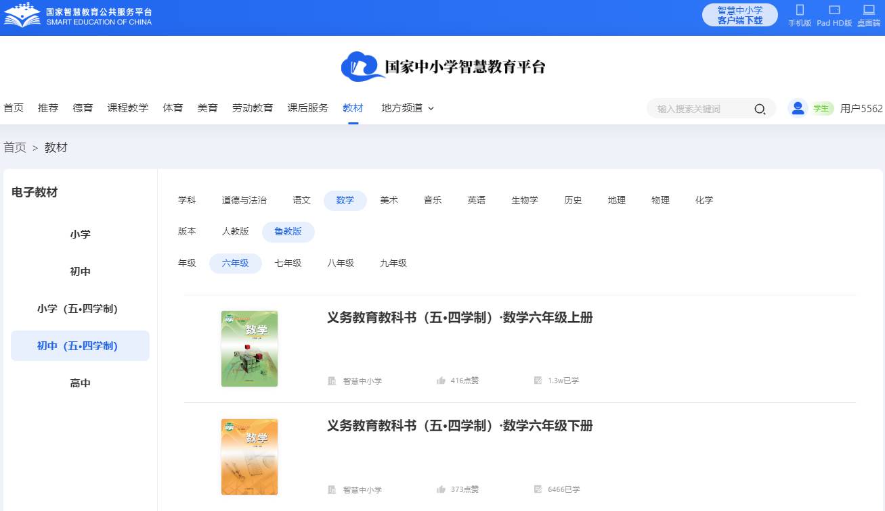Click the 智慧中小学 客户端下载 button
The image size is (885, 511).
coord(739,15)
